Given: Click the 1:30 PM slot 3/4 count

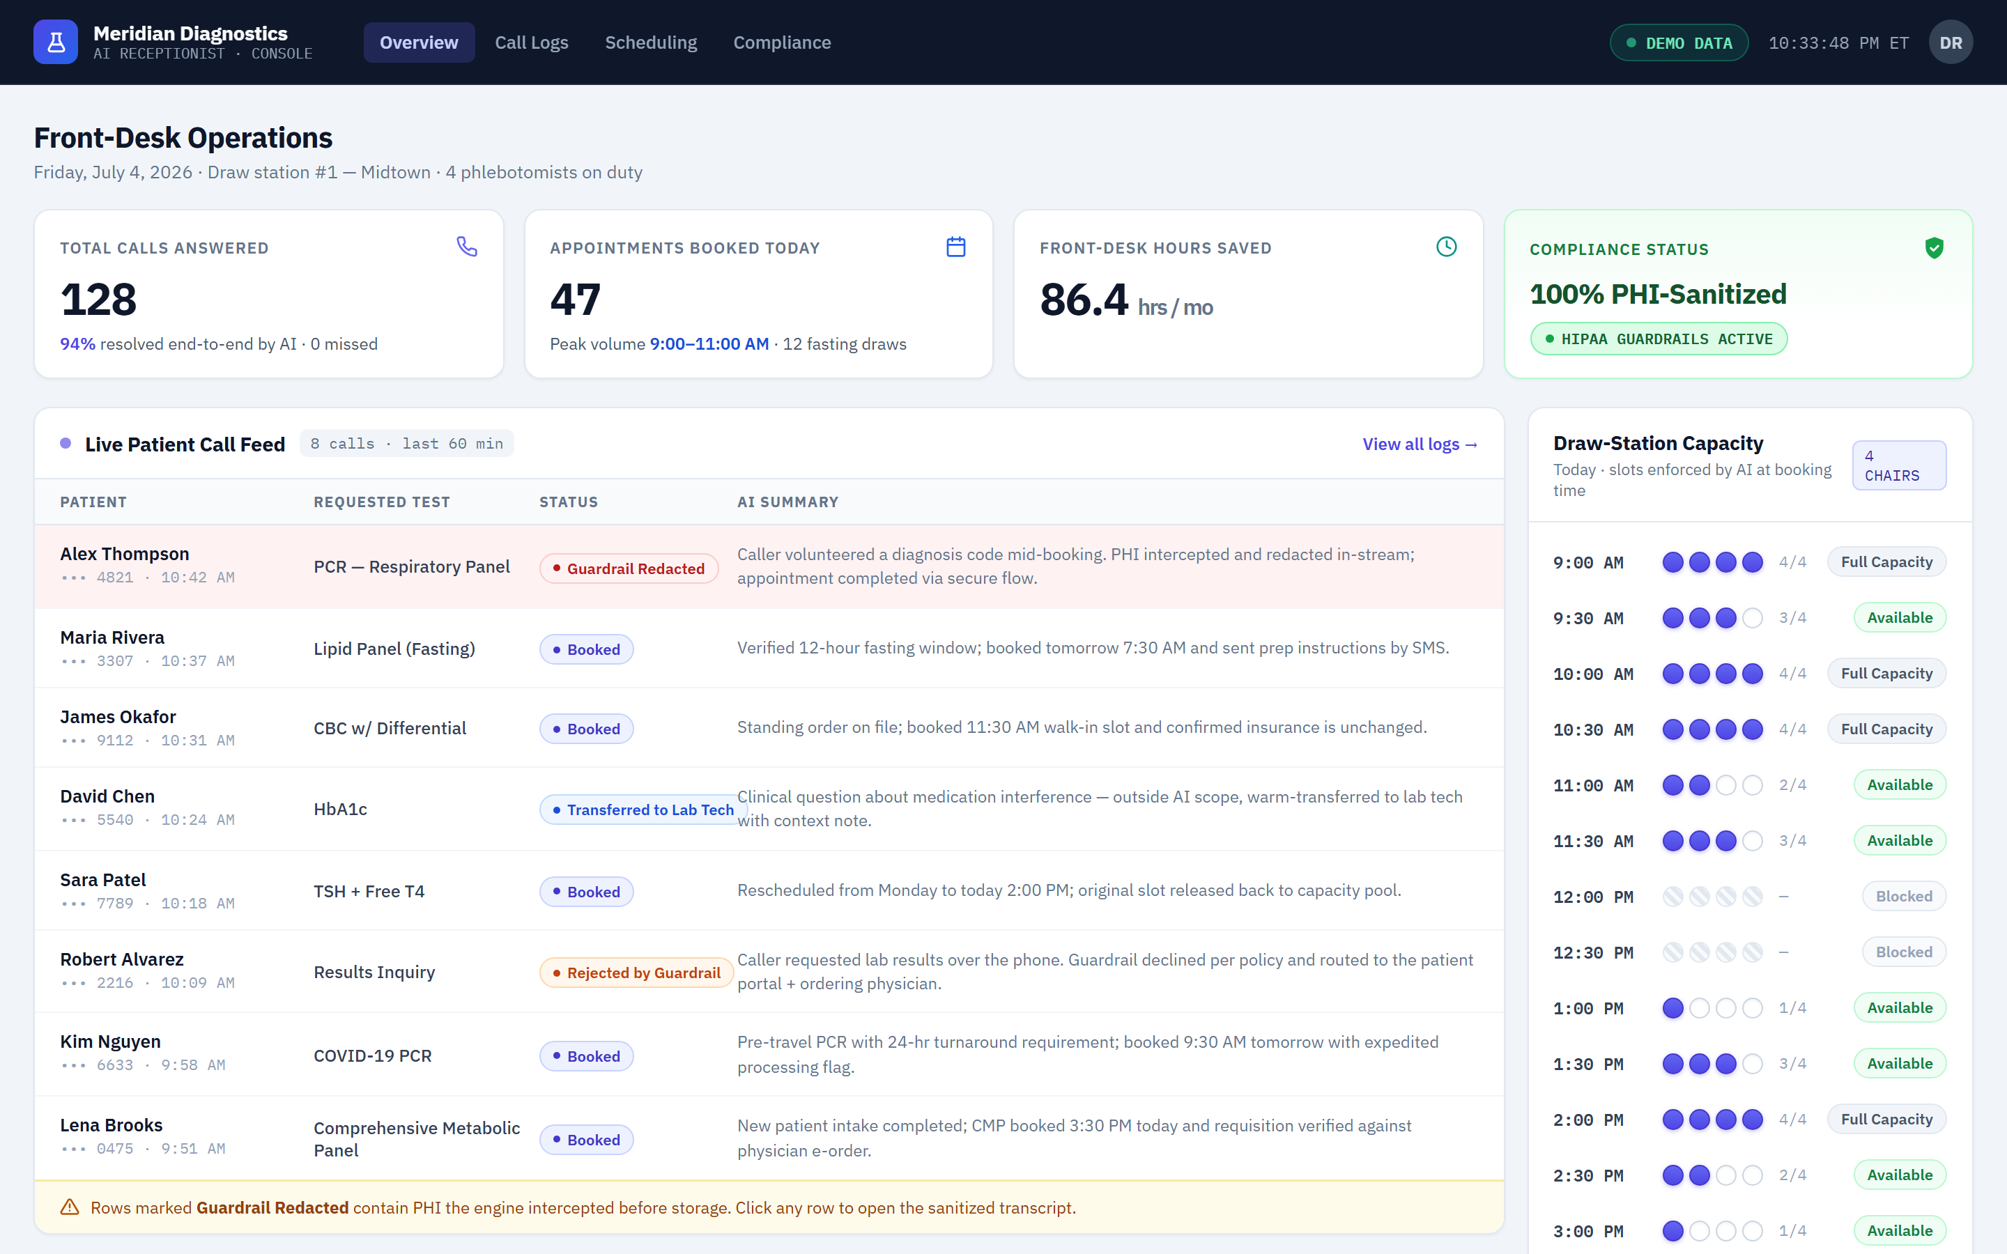Looking at the screenshot, I should tap(1792, 1063).
